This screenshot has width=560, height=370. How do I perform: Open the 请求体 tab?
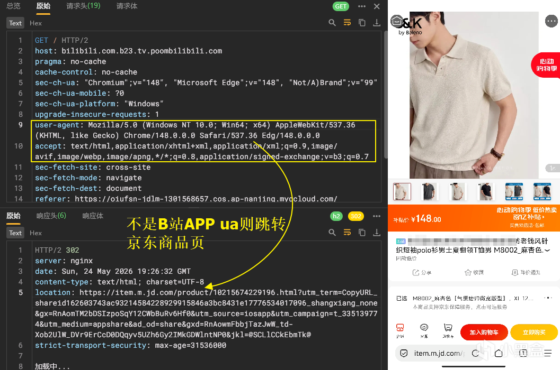point(127,6)
